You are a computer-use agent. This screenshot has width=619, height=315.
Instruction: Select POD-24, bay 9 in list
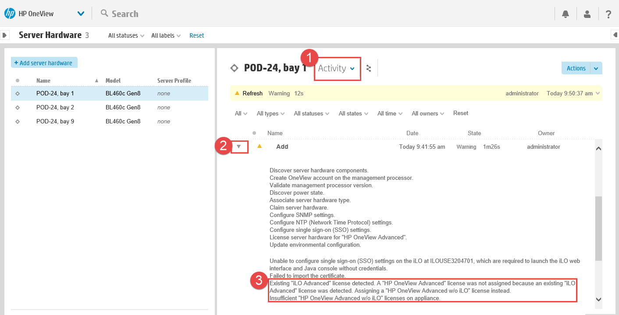pyautogui.click(x=110, y=122)
